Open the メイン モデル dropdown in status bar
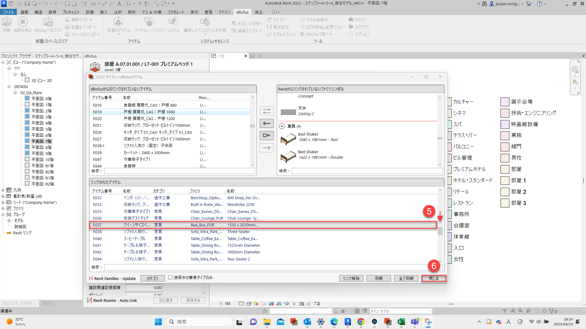 tap(430, 311)
